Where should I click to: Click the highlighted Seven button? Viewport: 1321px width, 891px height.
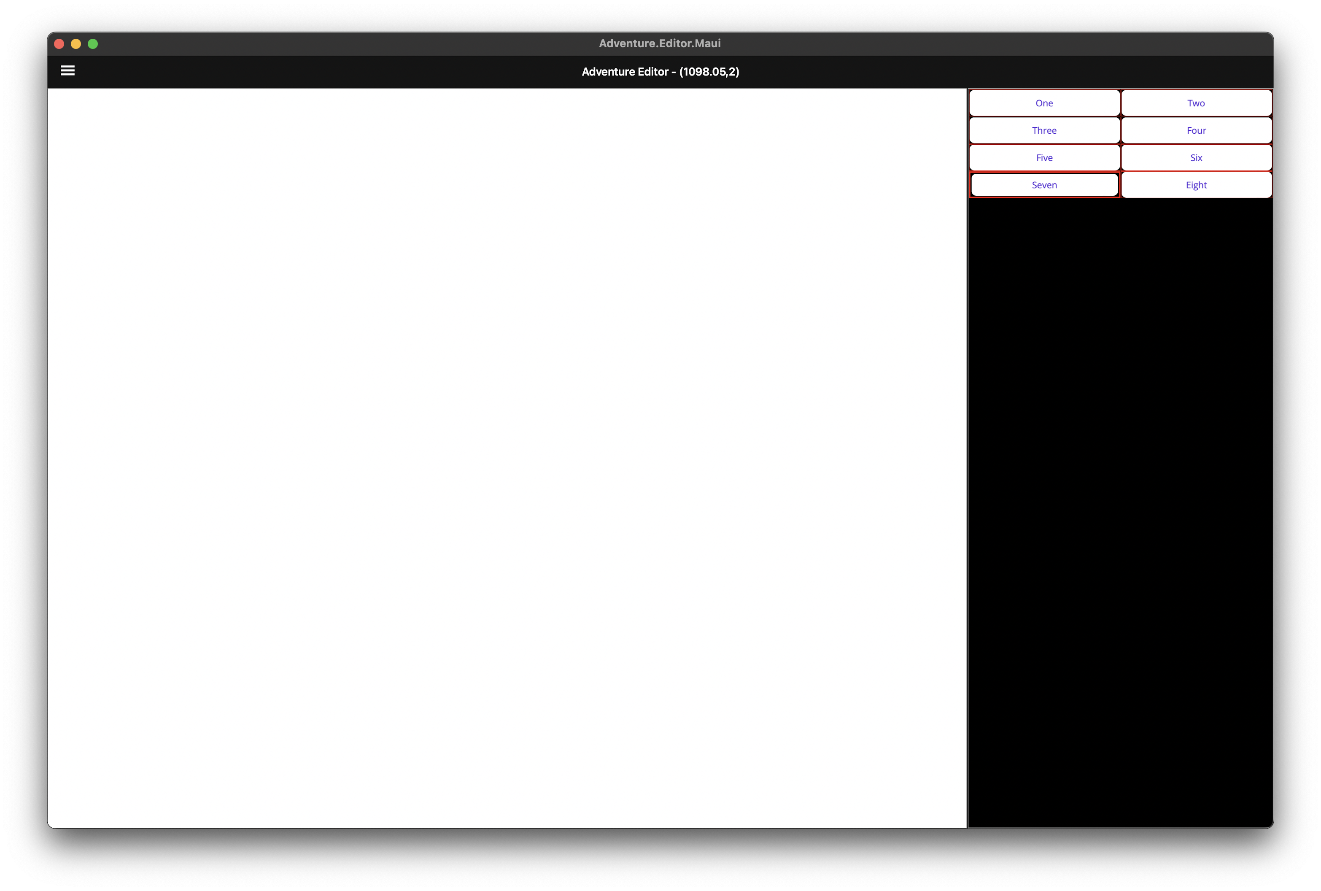1044,185
